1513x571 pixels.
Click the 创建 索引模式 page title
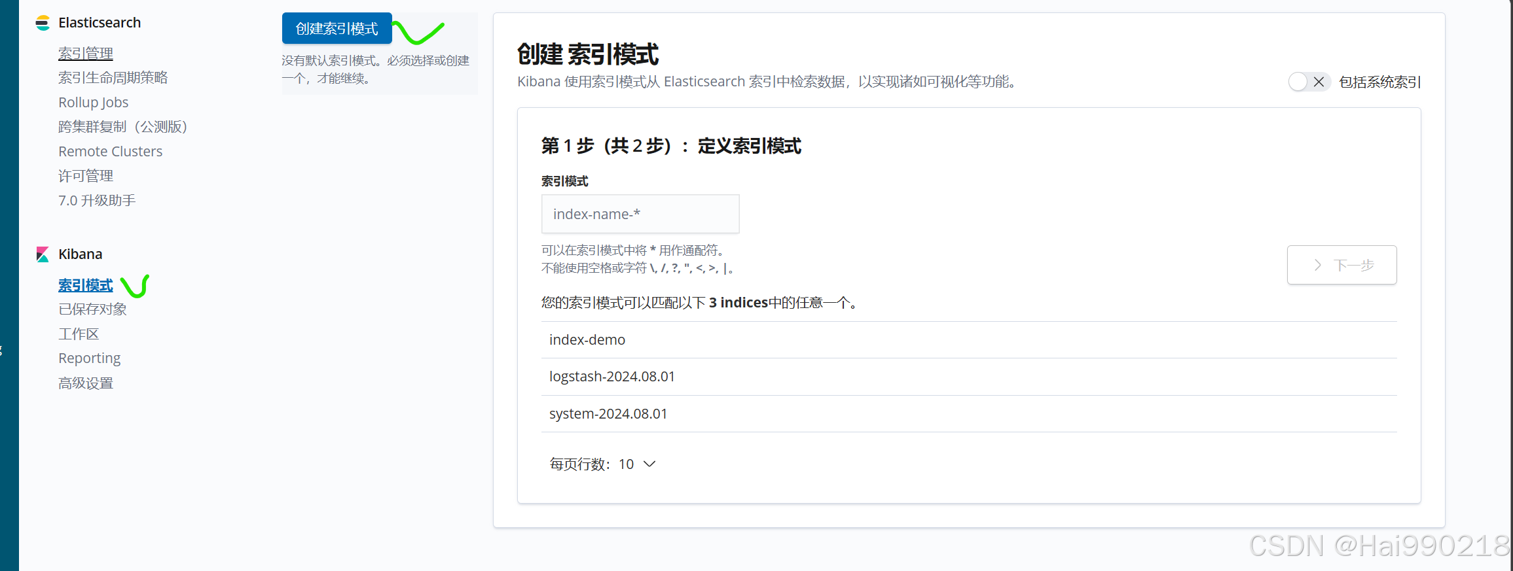588,54
